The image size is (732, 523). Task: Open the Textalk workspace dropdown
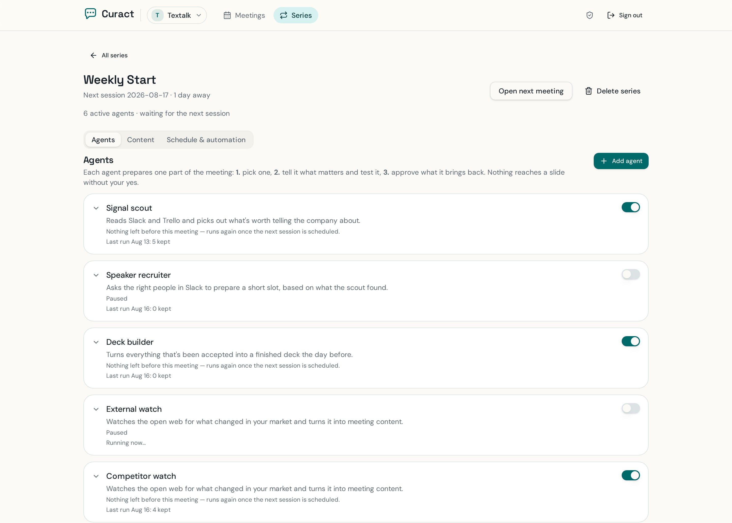coord(177,15)
